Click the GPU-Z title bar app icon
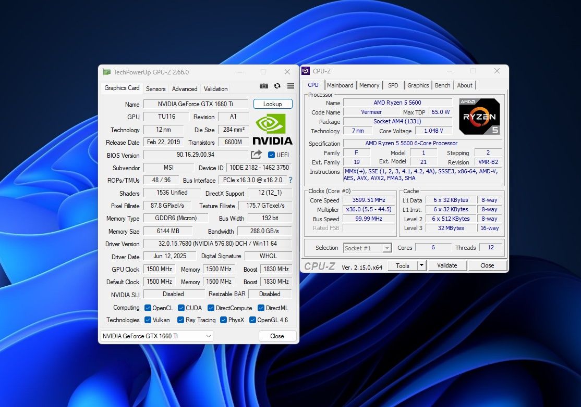581x407 pixels. point(107,72)
